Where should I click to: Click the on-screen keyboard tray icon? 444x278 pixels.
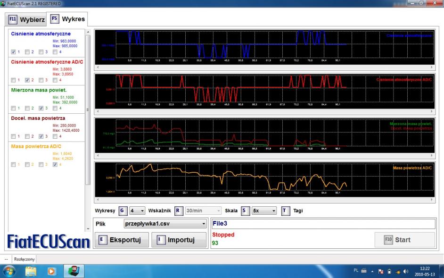364,271
